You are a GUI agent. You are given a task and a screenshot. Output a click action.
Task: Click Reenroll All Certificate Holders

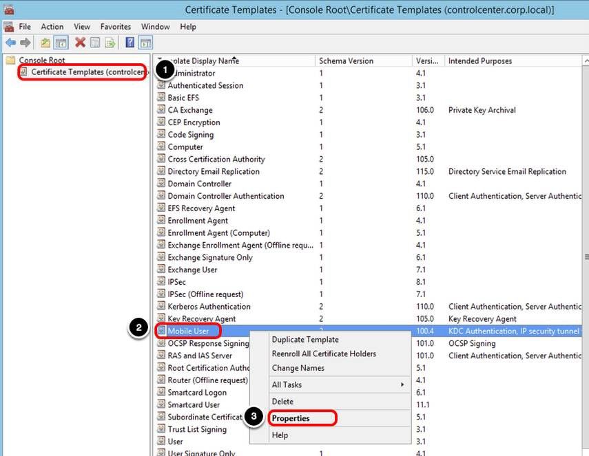click(324, 352)
